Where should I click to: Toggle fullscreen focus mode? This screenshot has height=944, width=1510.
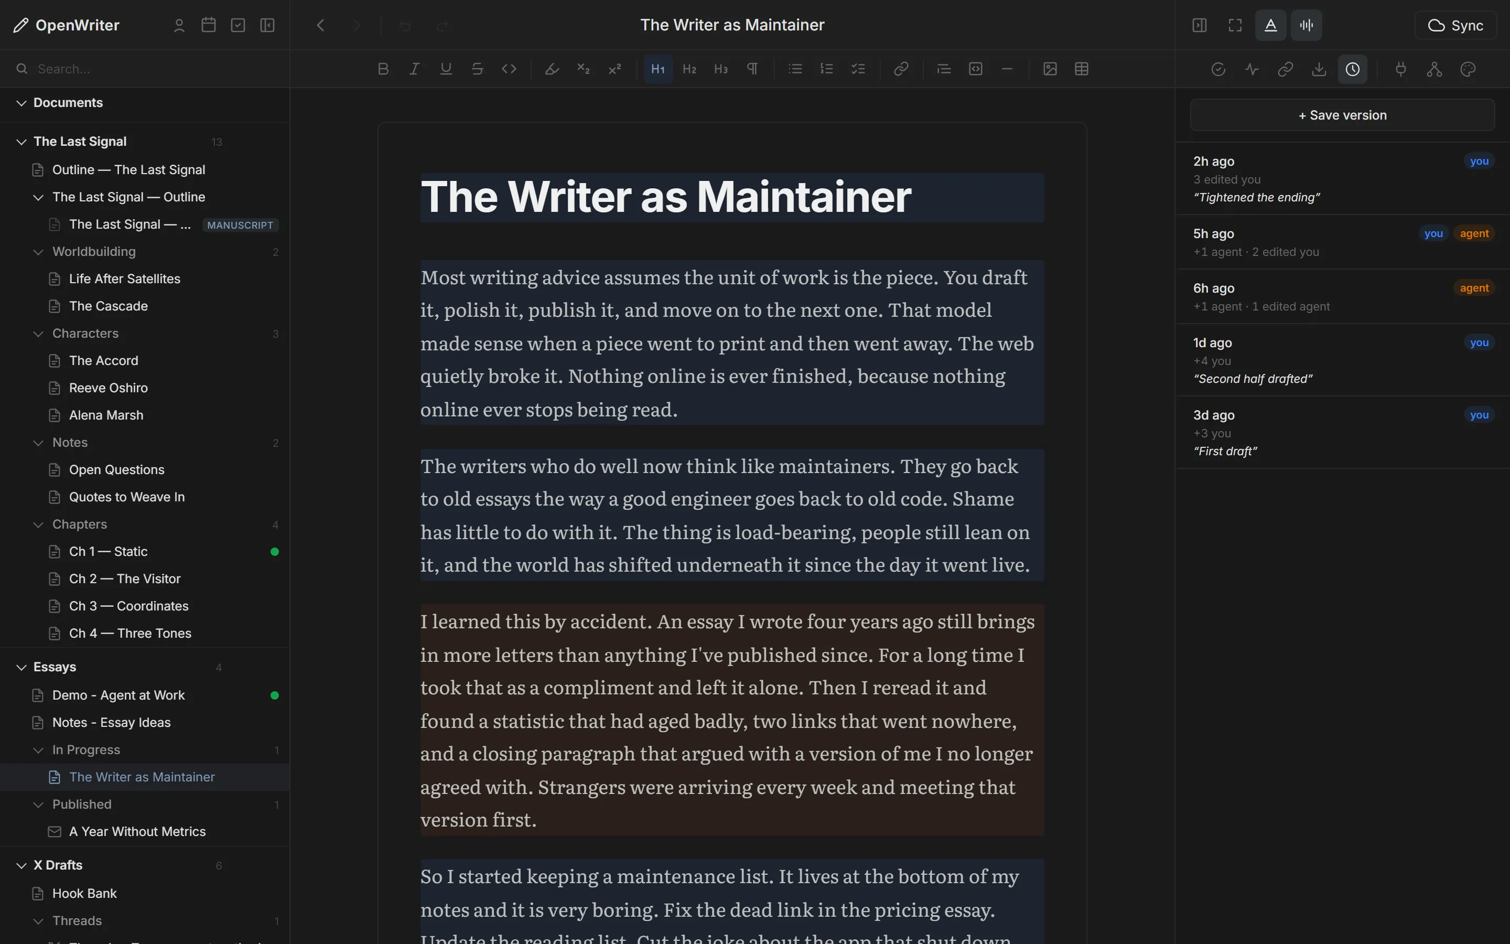click(x=1235, y=25)
